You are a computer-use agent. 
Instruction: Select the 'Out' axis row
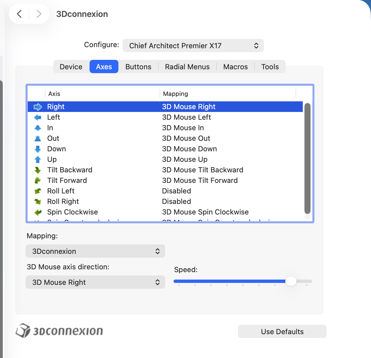tap(165, 138)
